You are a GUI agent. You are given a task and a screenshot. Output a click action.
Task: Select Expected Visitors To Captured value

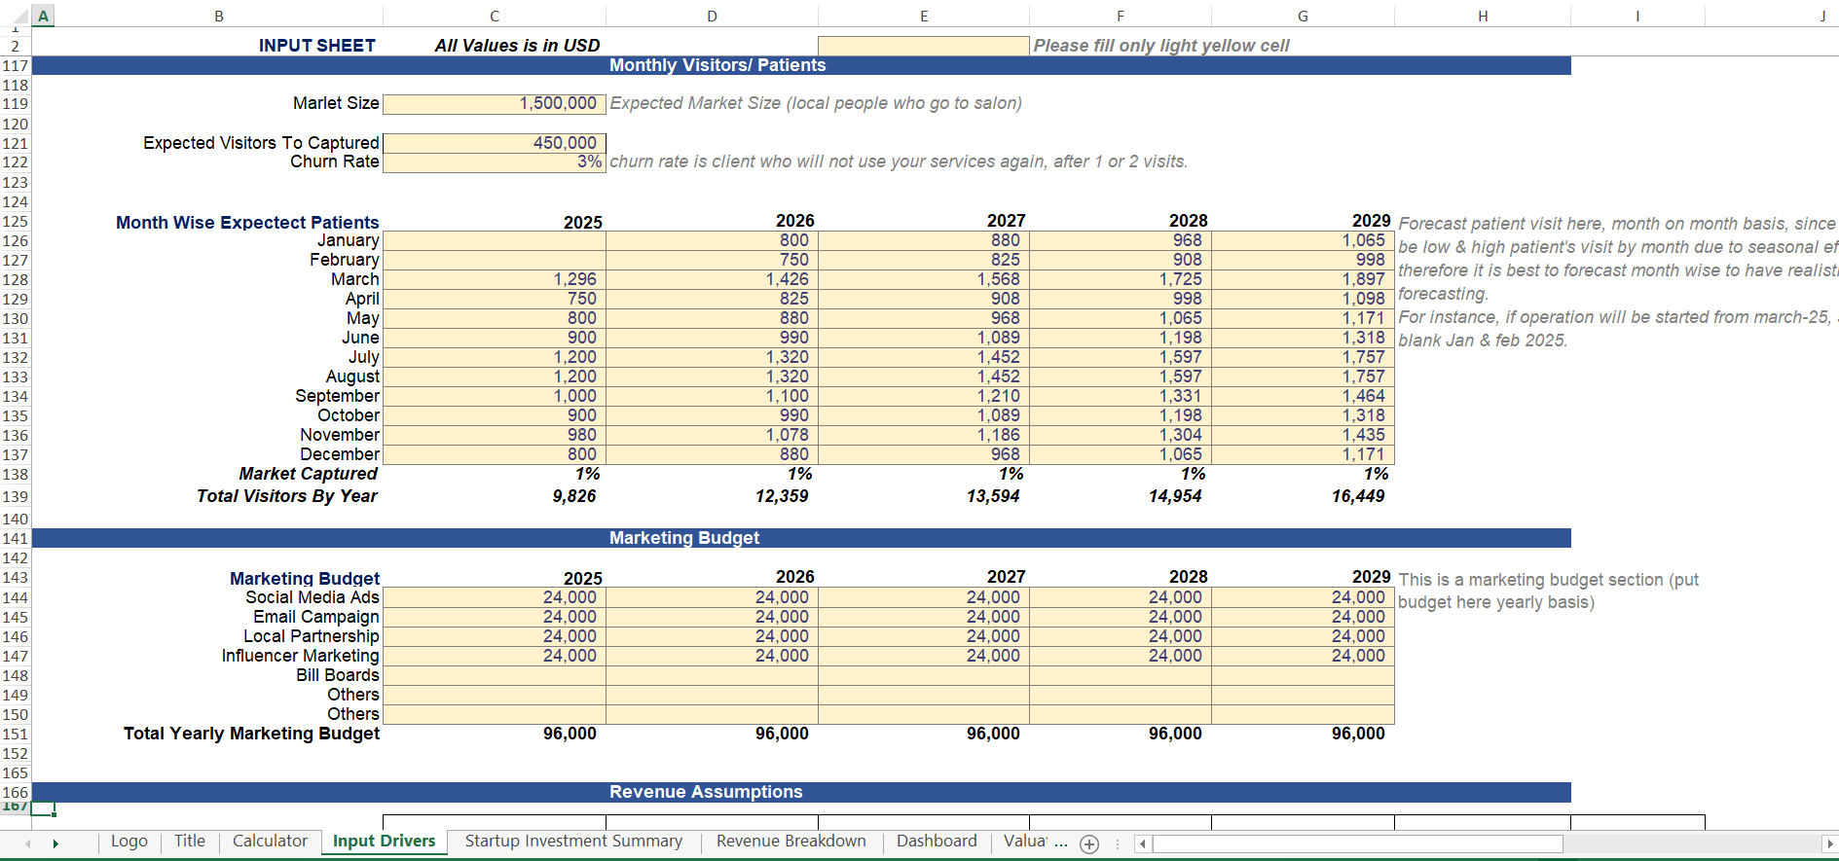coord(495,143)
